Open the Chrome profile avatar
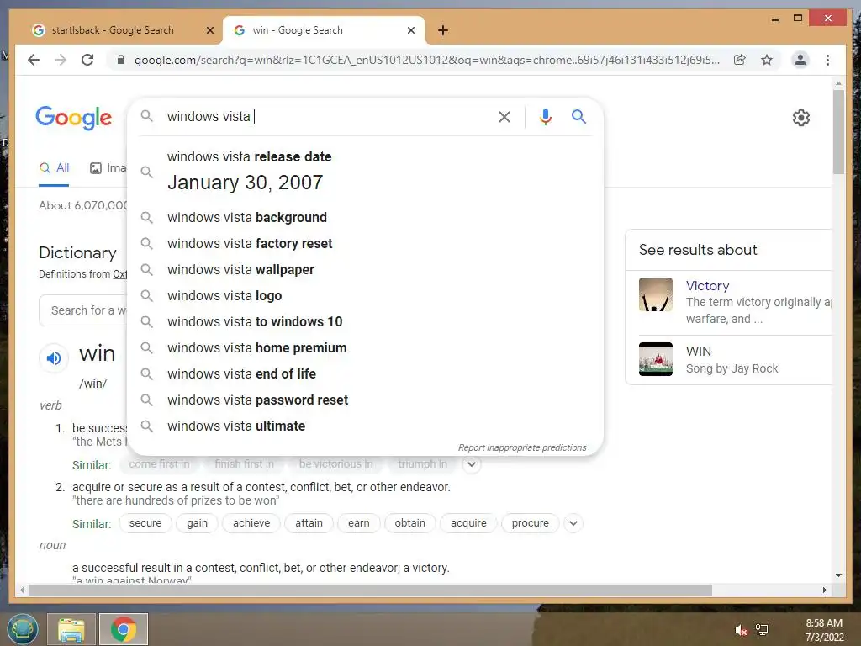 (x=800, y=60)
